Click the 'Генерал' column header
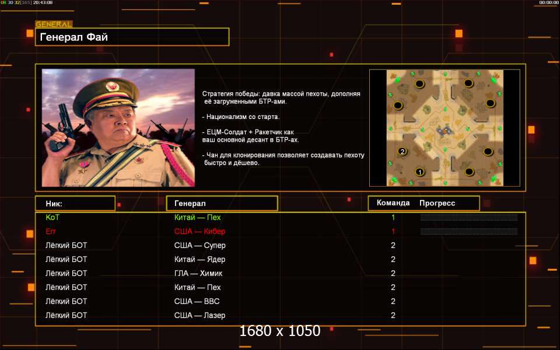The width and height of the screenshot is (560, 350). pos(222,204)
